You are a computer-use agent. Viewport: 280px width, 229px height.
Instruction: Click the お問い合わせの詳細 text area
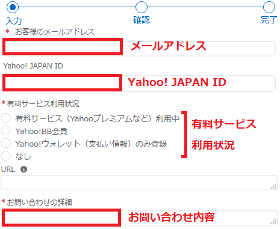(x=139, y=218)
